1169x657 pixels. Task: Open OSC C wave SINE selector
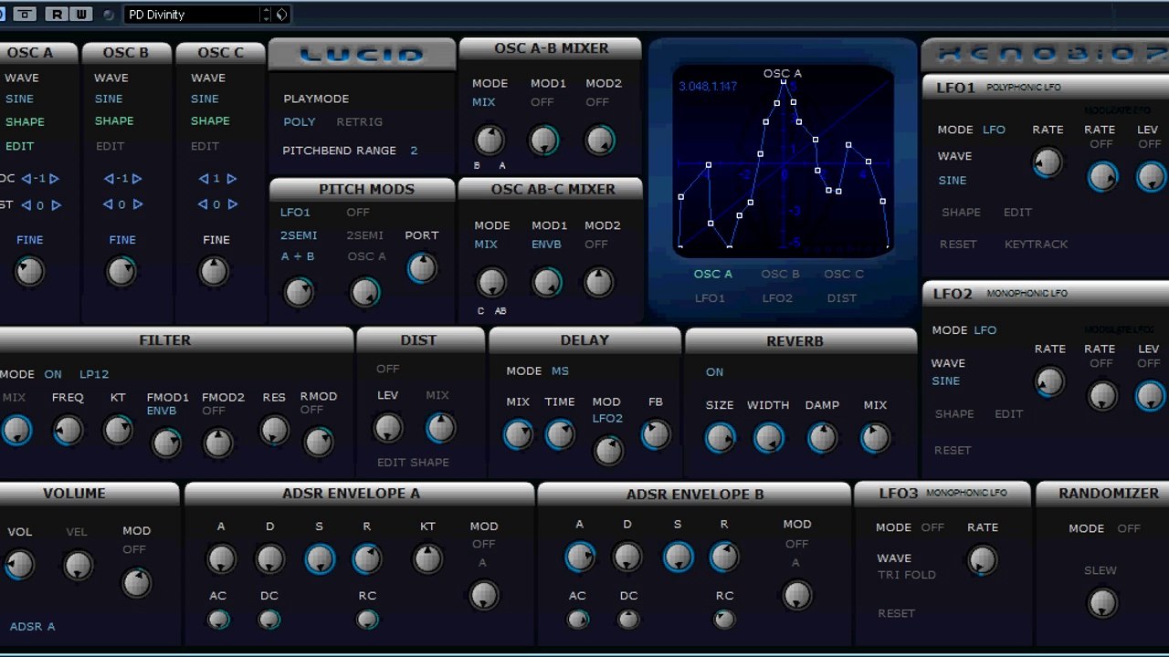[x=205, y=99]
